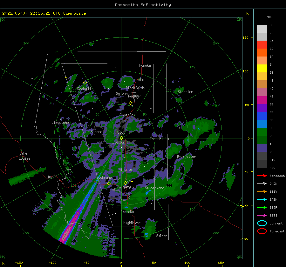Click the Airdrie label
This screenshot has height=267, width=286.
[125, 170]
